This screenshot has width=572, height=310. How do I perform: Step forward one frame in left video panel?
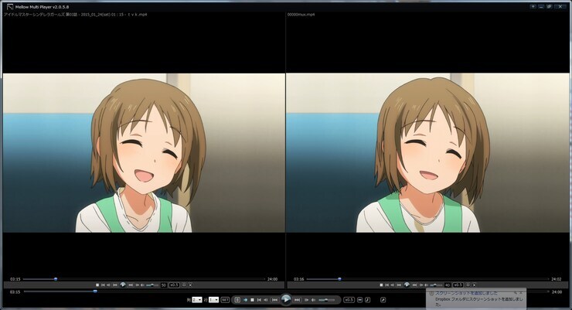coord(137,284)
